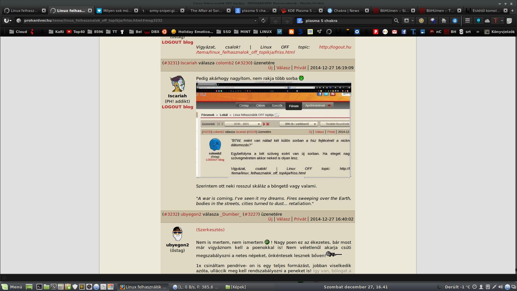This screenshot has height=291, width=517.
Task: Open the Linux Mint Menü button
Action: (x=12, y=287)
